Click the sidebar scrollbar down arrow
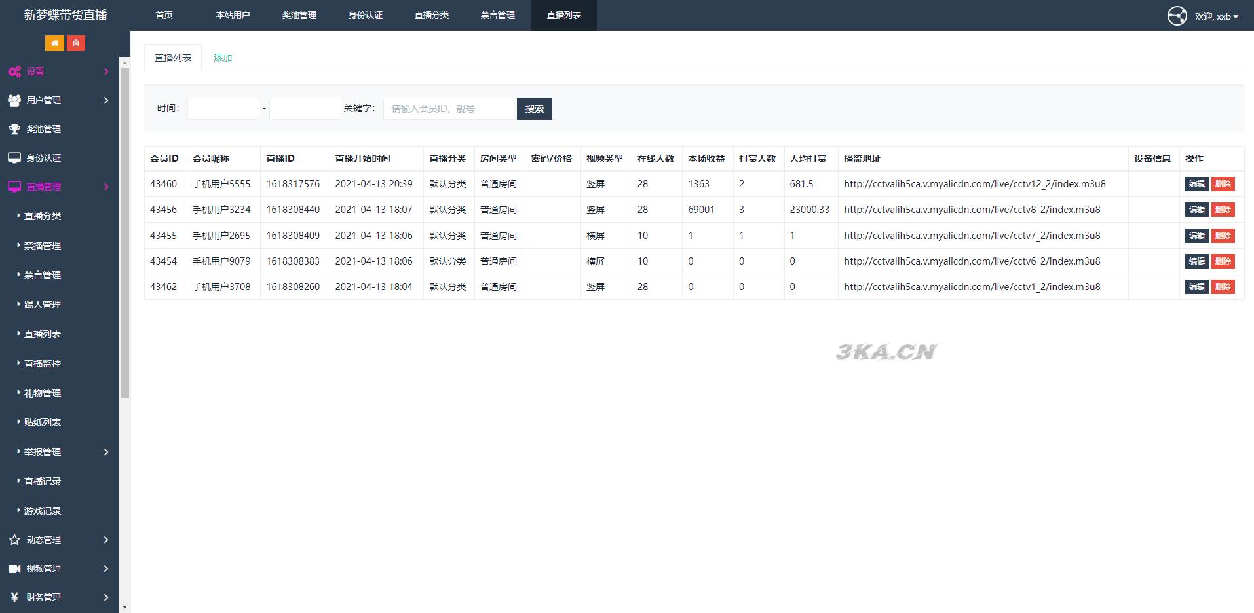Image resolution: width=1254 pixels, height=613 pixels. [124, 607]
